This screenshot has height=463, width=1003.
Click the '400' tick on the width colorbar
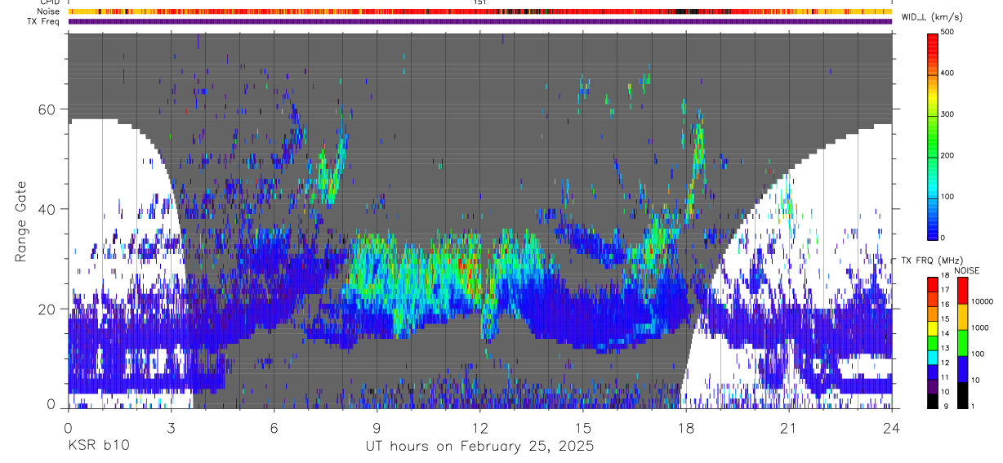pos(948,73)
